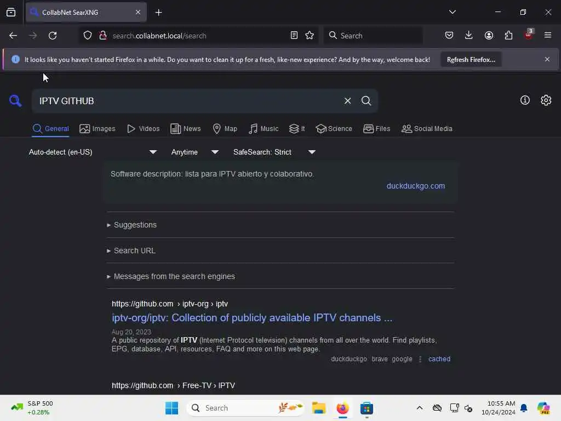
Task: Switch to the Images category tab
Action: click(98, 129)
